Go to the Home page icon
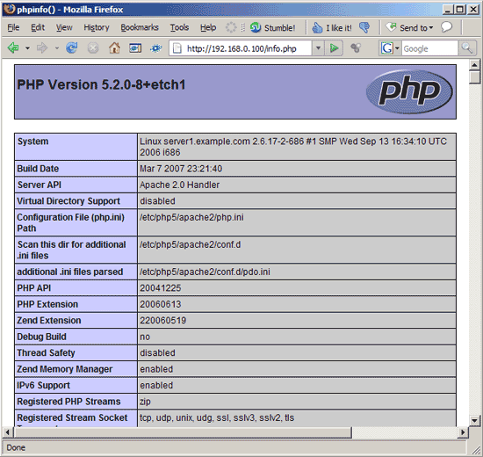 pyautogui.click(x=114, y=47)
